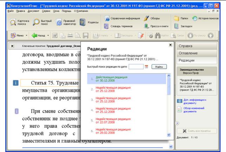Expand the Меню dropdown arrow
Image resolution: width=226 pixels, height=152 pixels.
(26, 36)
